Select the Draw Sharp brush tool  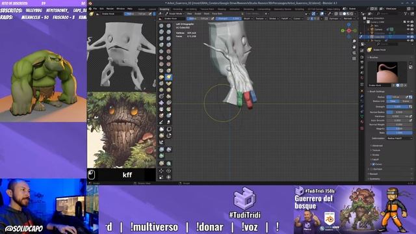click(x=168, y=26)
